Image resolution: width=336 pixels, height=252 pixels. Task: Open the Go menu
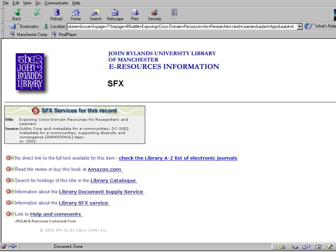[38, 3]
